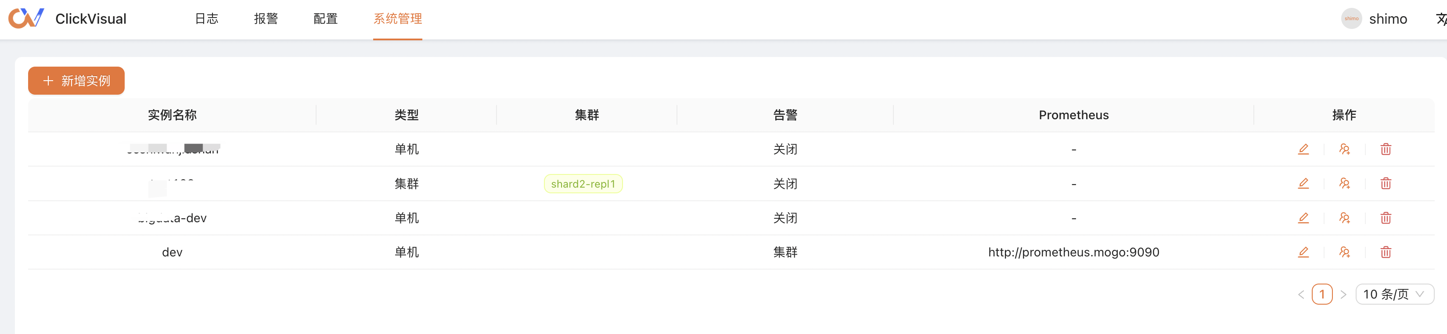The width and height of the screenshot is (1447, 334).
Task: Delete the shard2-repl1 cluster instance row
Action: click(x=1386, y=183)
